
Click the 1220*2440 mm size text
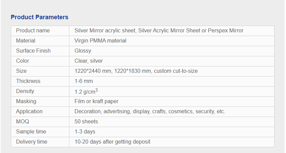[x=93, y=71]
